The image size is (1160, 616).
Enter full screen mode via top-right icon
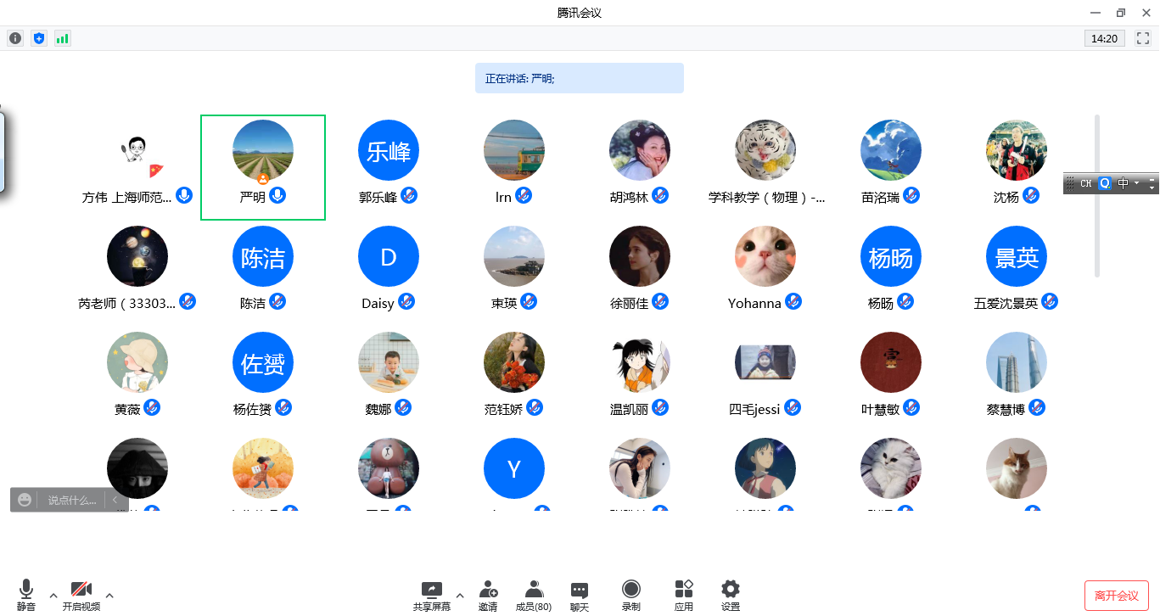click(1141, 38)
